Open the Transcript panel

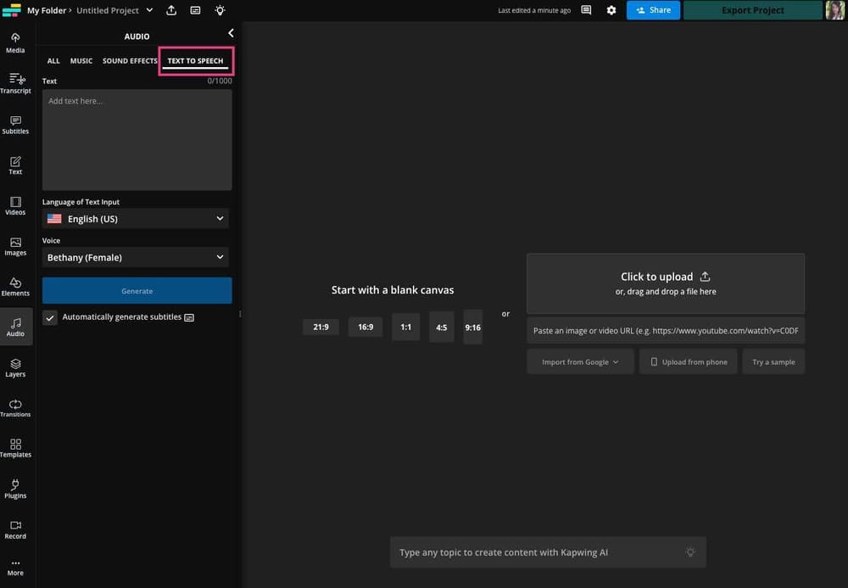[15, 84]
